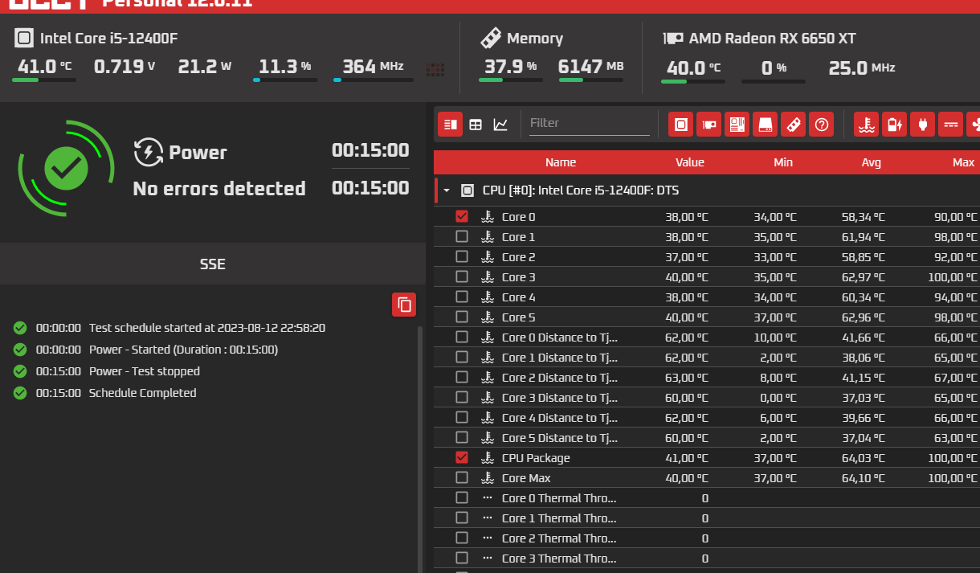Tick the Core 5 temperature checkbox

(x=462, y=317)
